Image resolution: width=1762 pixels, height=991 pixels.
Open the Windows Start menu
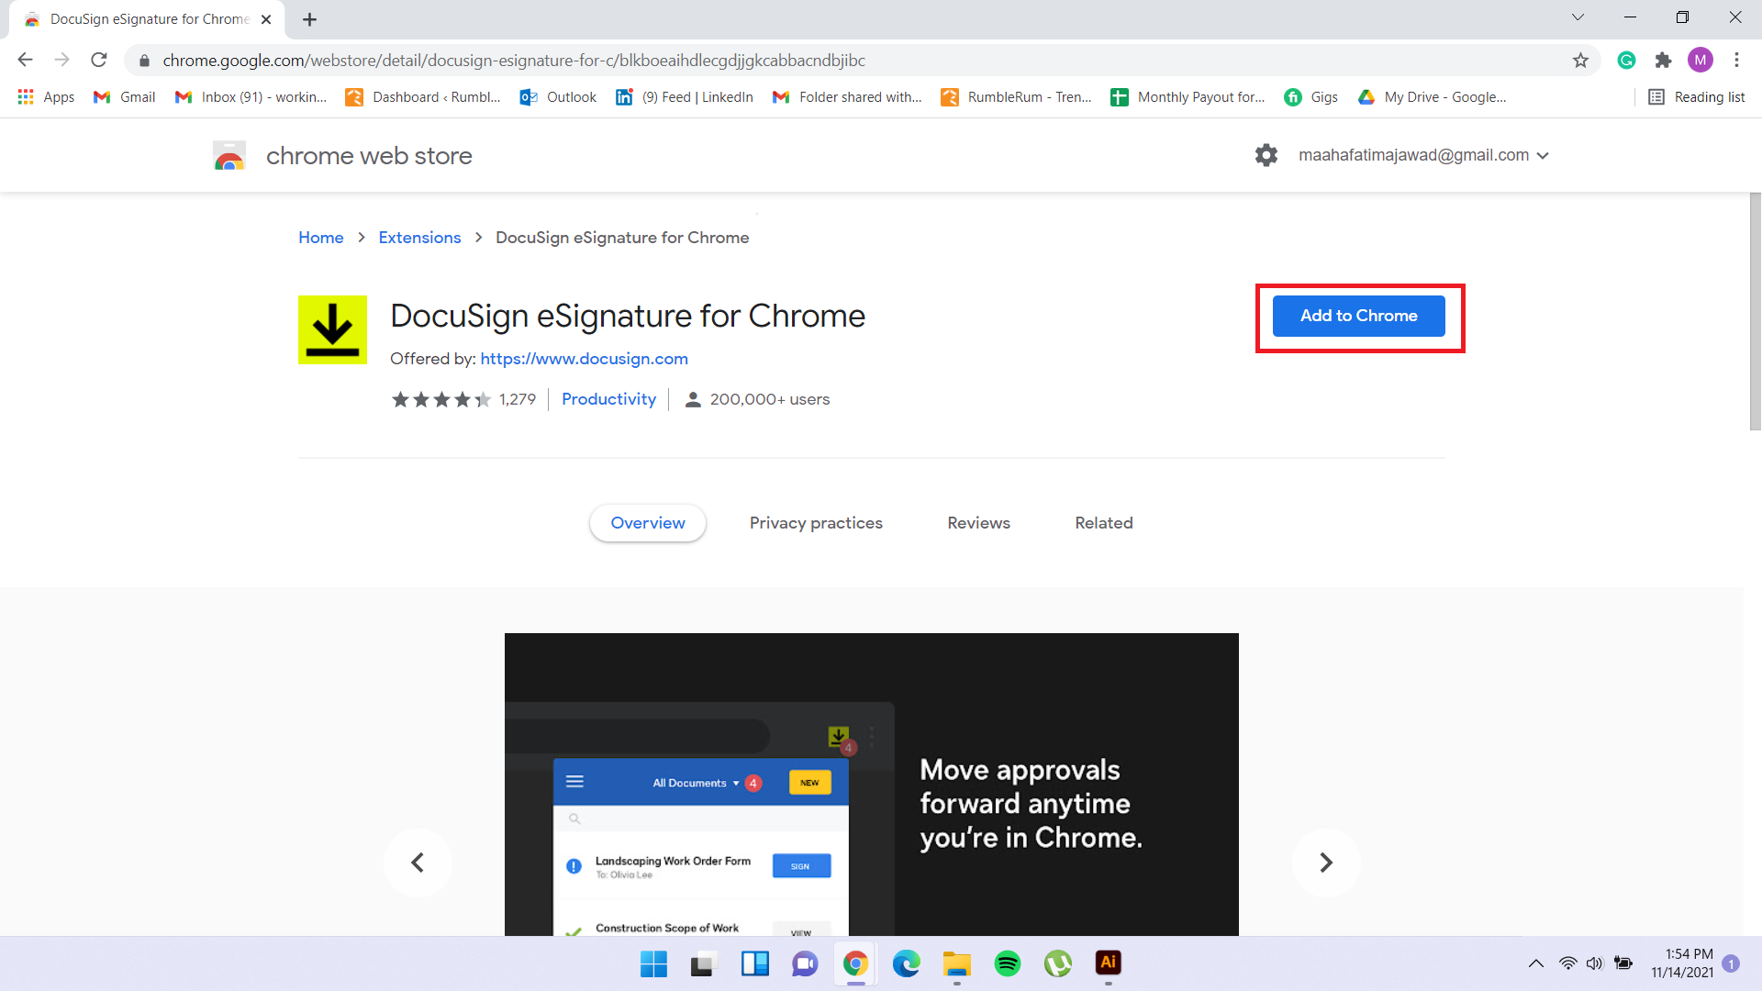tap(653, 963)
